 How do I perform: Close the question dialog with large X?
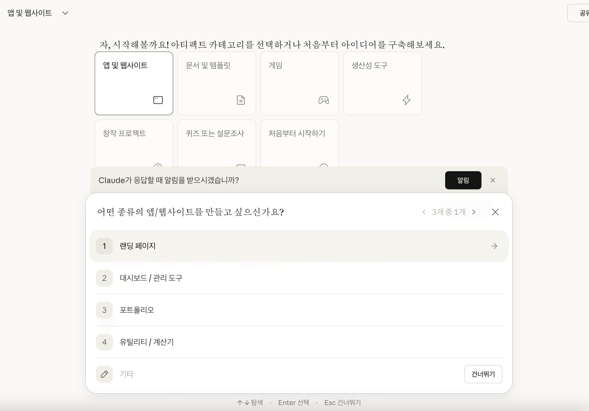click(495, 212)
